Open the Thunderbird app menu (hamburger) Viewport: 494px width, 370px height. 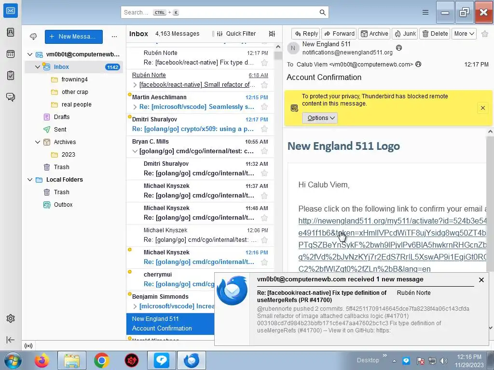(425, 12)
